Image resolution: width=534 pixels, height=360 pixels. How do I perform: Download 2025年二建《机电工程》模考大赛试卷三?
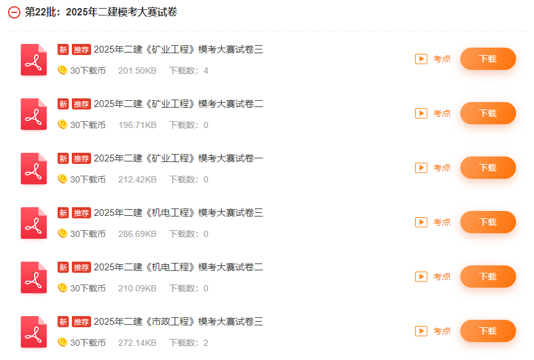(x=488, y=222)
